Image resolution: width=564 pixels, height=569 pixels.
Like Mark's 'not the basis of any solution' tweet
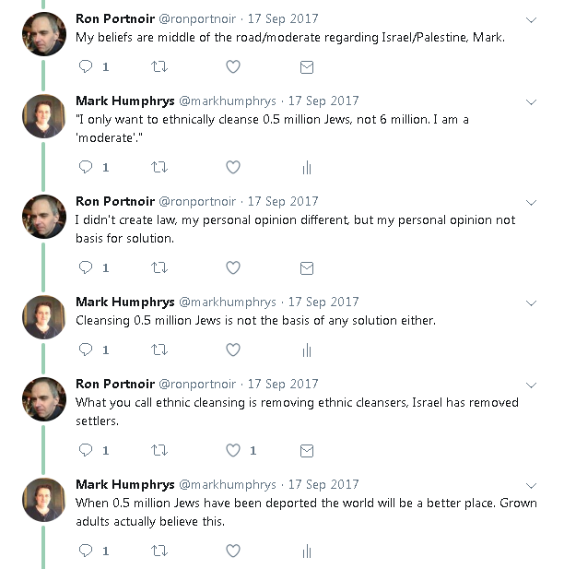(233, 350)
